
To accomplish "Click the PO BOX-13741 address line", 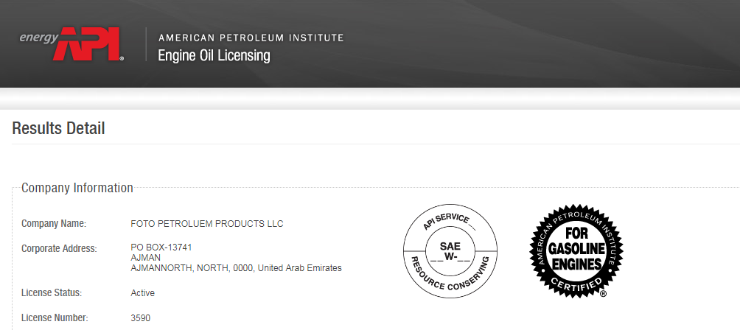I will [161, 248].
